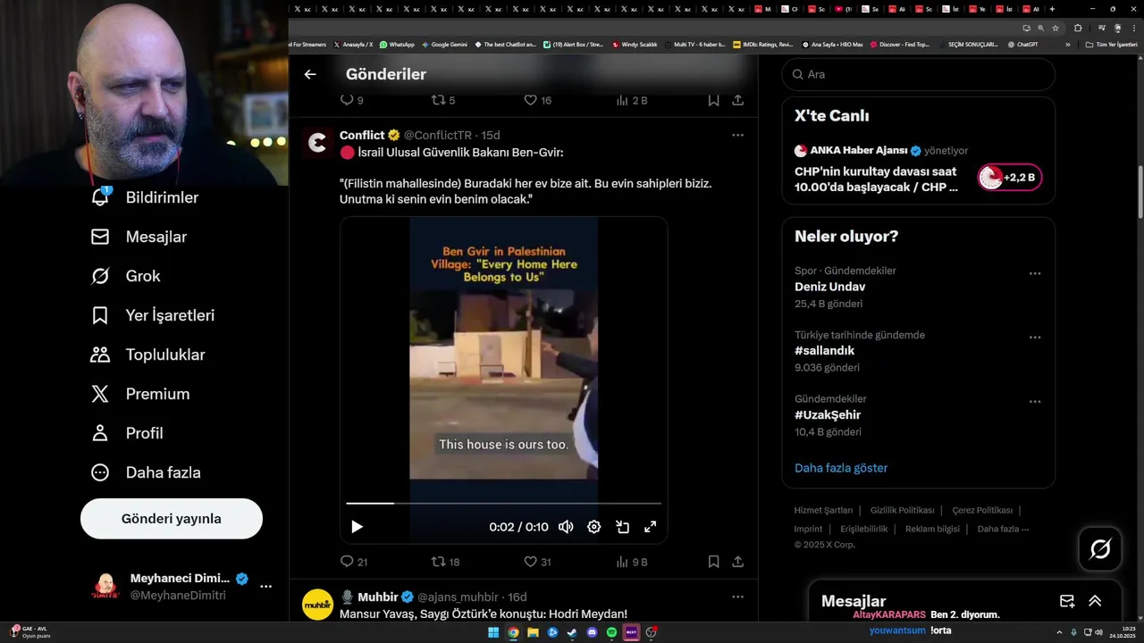Open the Deniz Undav trending topic
This screenshot has width=1144, height=643.
click(829, 287)
